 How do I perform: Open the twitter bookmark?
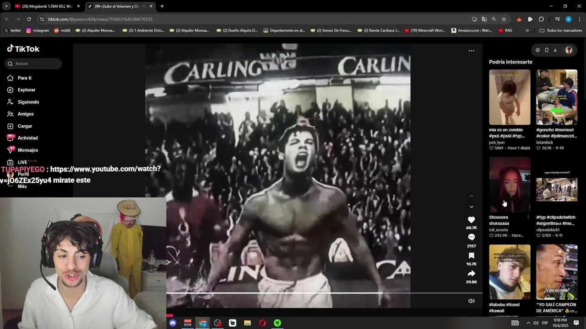(x=13, y=31)
